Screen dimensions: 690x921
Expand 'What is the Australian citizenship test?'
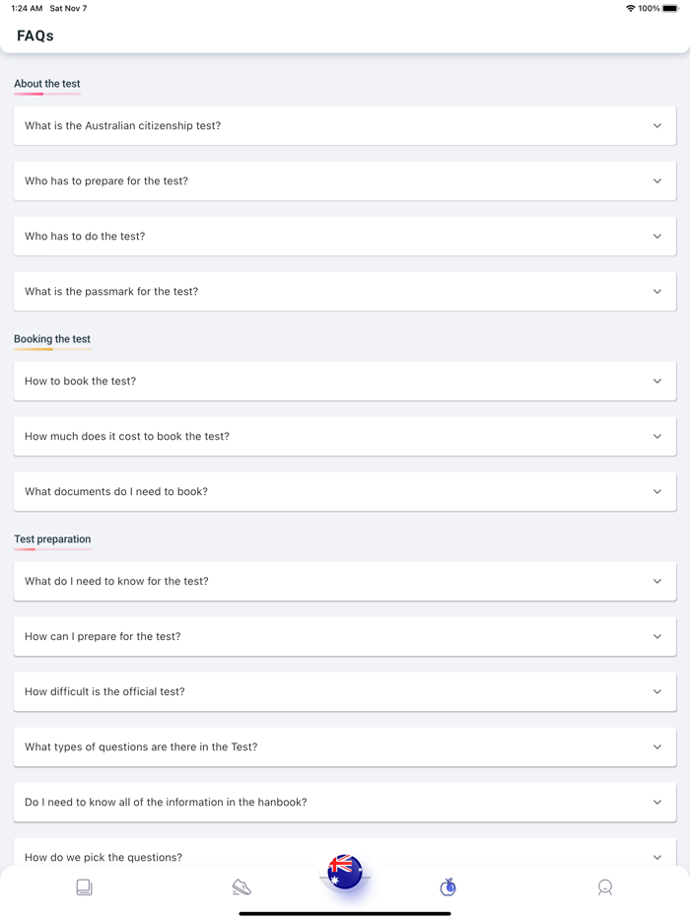[x=344, y=125]
